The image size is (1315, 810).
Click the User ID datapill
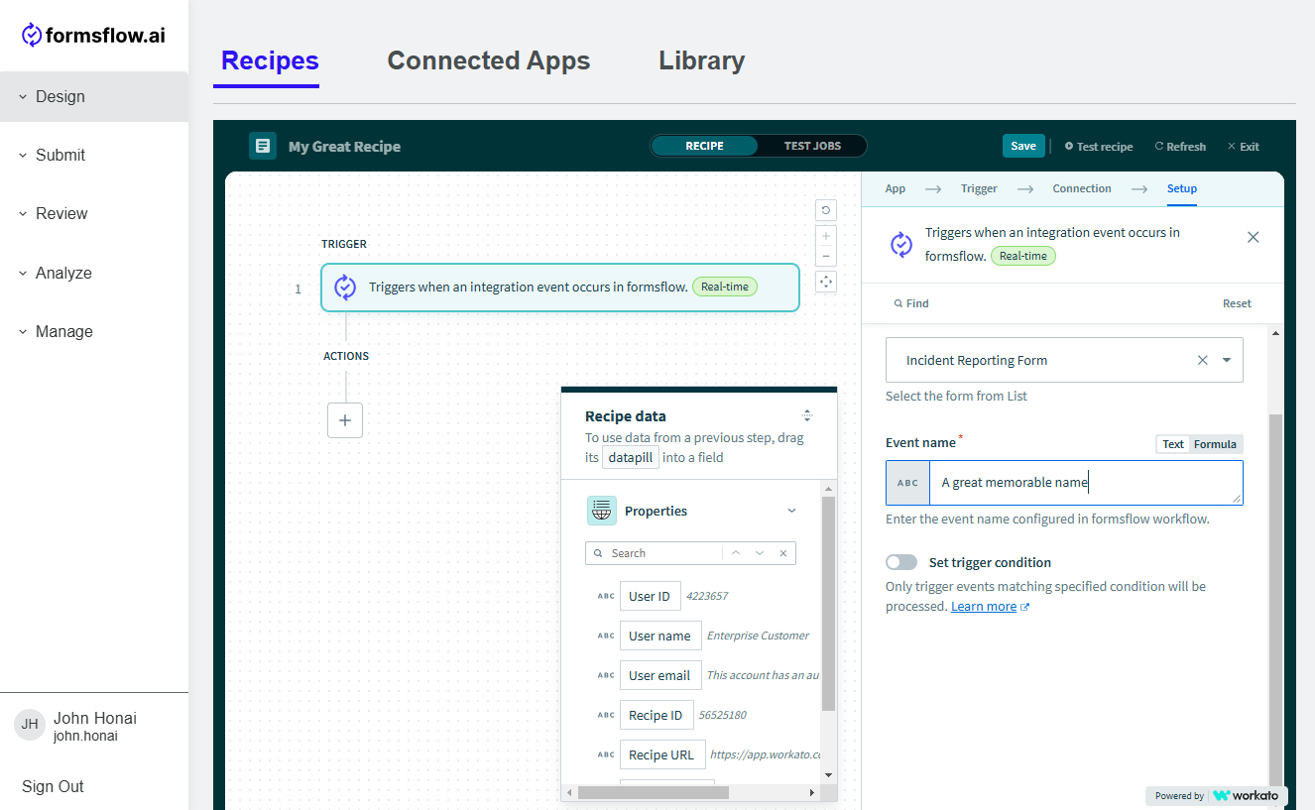[x=651, y=596]
